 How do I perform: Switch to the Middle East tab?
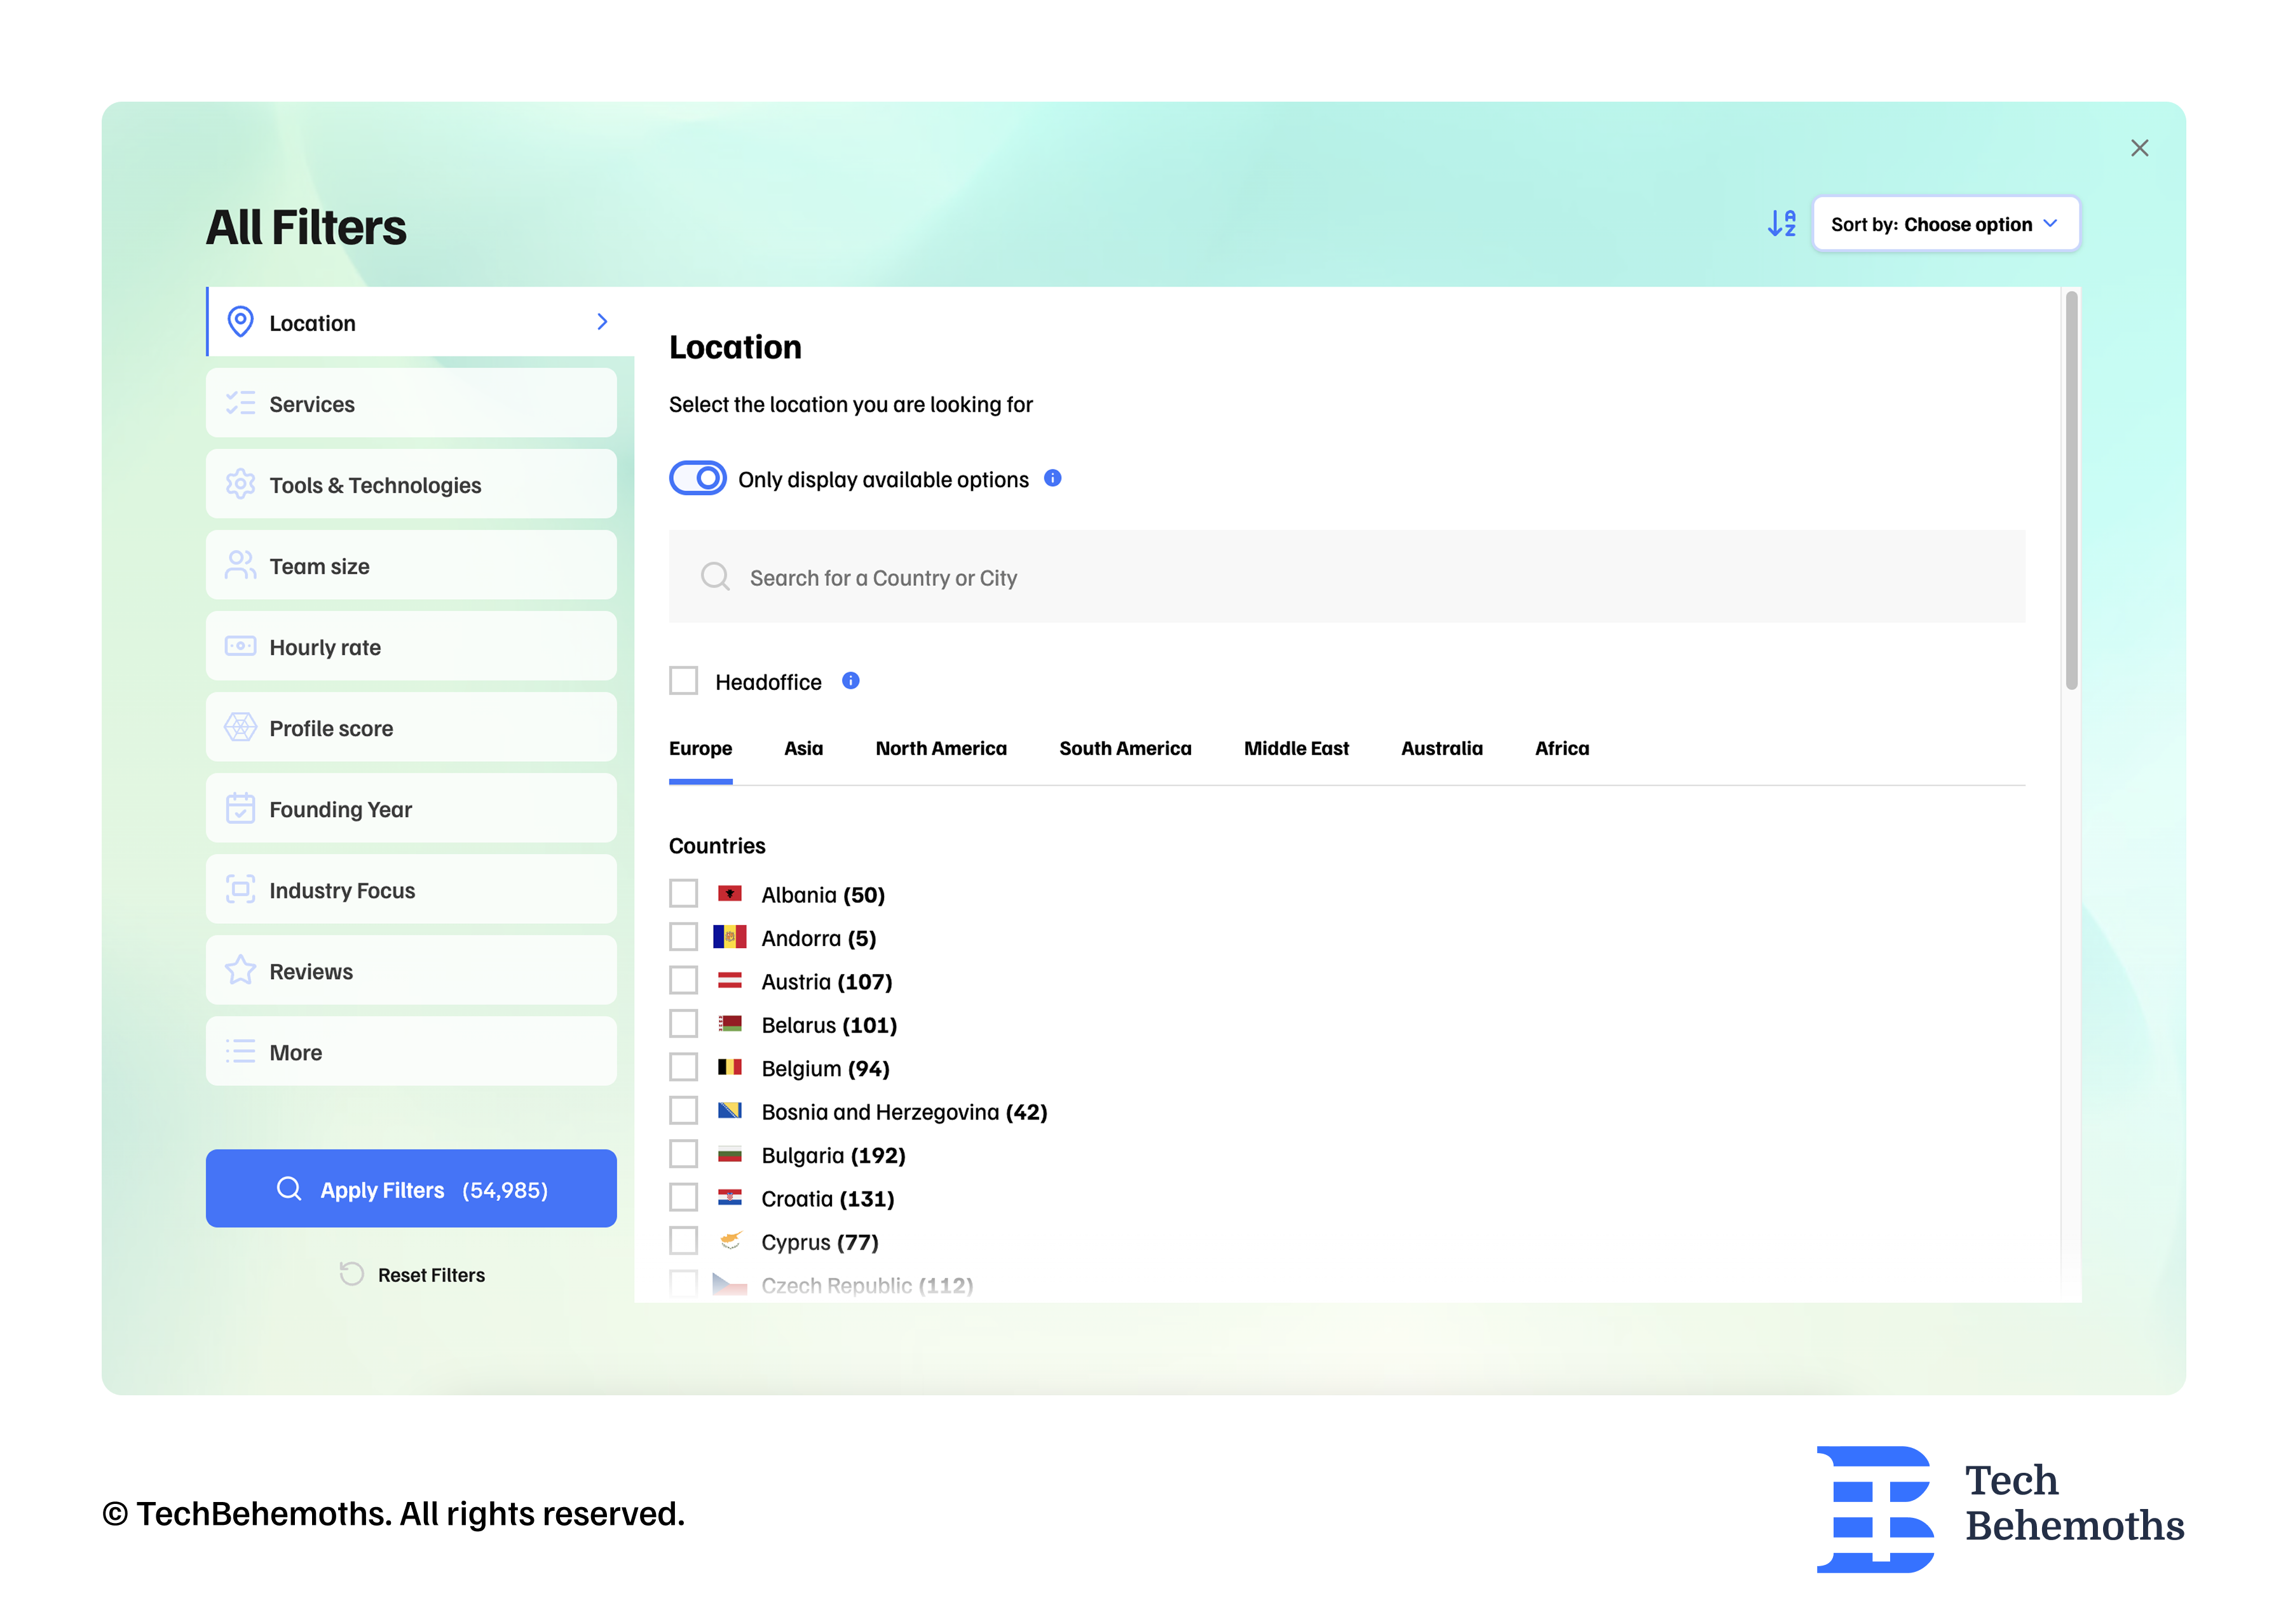pyautogui.click(x=1296, y=748)
